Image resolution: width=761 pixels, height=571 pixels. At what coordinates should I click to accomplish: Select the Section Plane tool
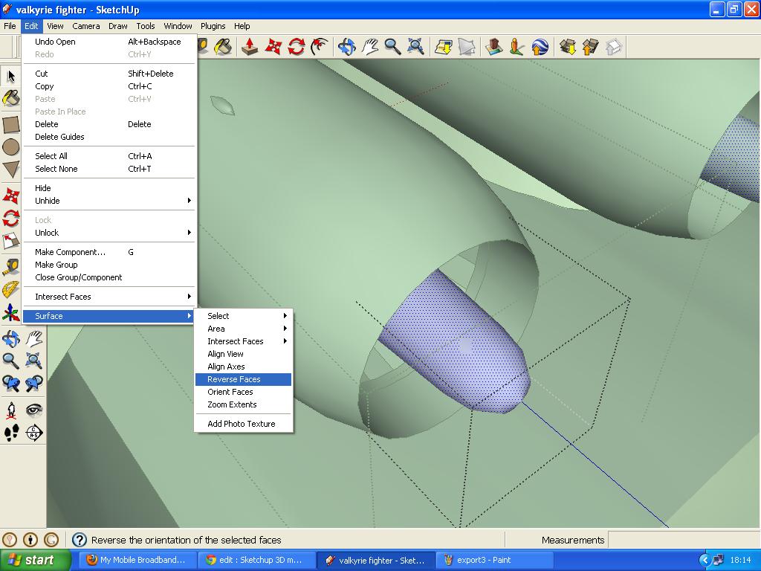tap(33, 433)
